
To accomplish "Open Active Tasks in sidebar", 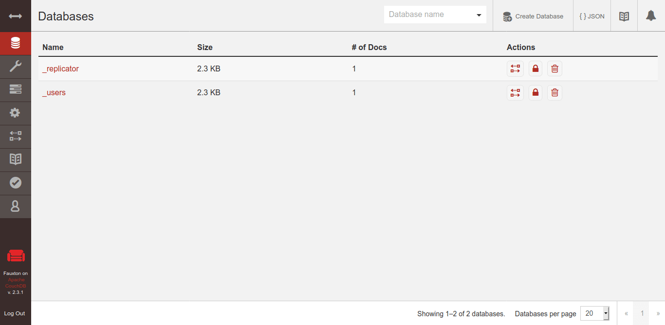I will click(x=16, y=90).
